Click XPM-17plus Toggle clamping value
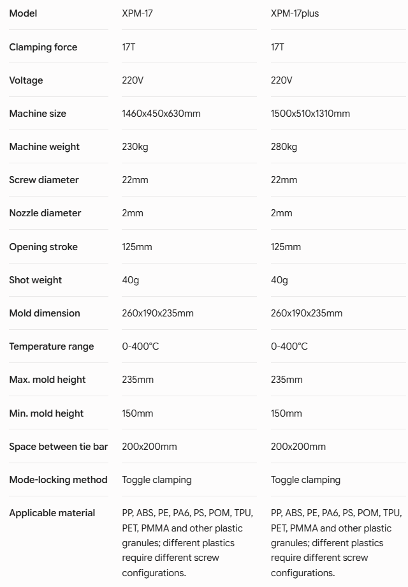 [305, 480]
